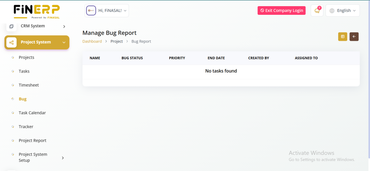Click the back arrow icon button
Viewport: 370px width, 171px height.
[354, 36]
